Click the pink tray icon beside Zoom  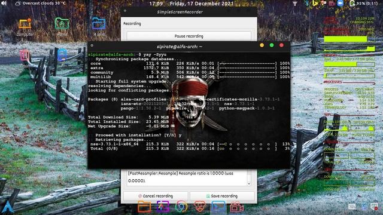pos(332,4)
